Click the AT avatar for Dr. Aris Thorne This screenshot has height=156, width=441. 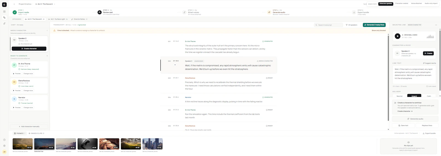pos(14,65)
